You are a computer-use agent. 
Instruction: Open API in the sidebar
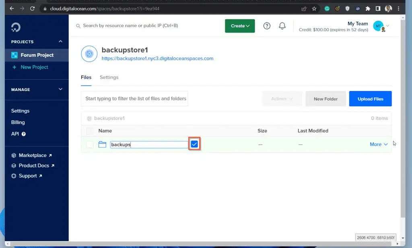click(x=15, y=134)
